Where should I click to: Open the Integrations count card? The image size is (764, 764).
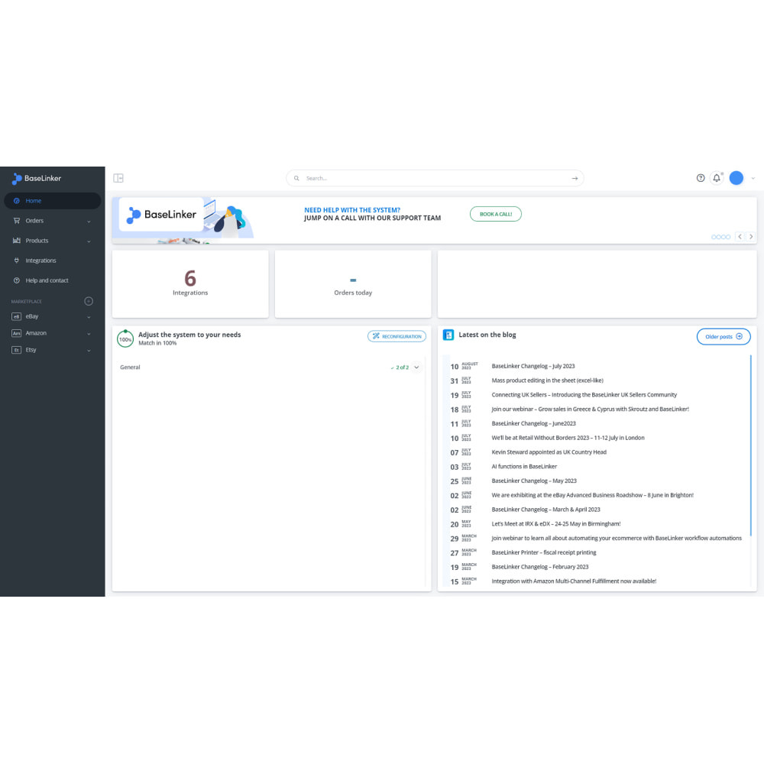[190, 284]
